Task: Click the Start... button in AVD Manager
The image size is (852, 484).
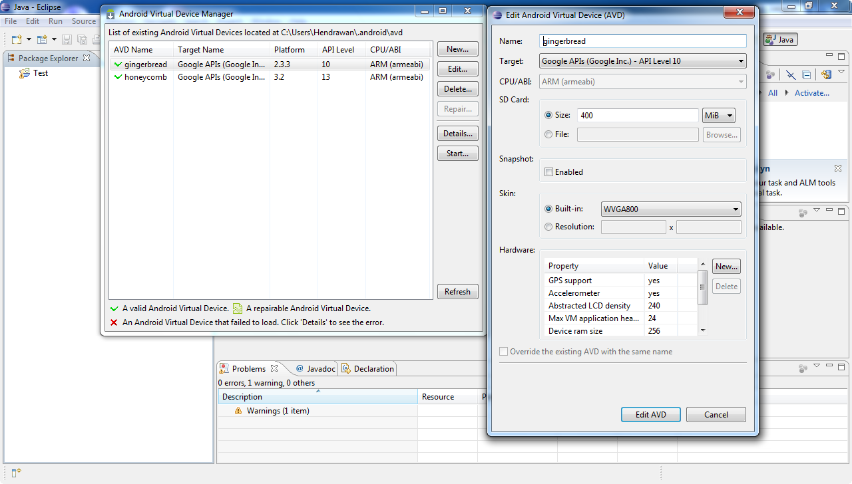Action: [x=458, y=154]
